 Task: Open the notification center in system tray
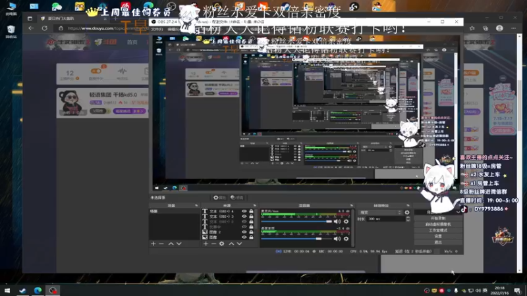coord(518,290)
